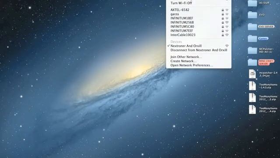Select the mcpatcher-2.4.3_04.jar file icon
This screenshot has height=158, width=280.
(252, 74)
